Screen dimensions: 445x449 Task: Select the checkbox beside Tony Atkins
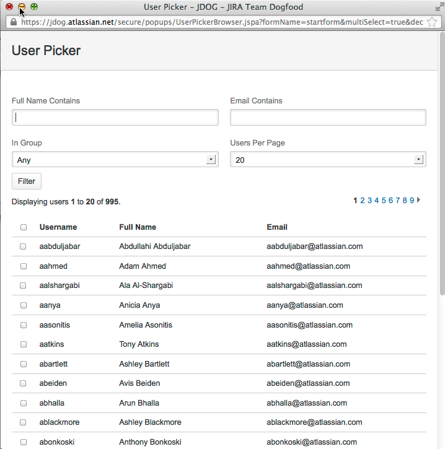coord(24,344)
